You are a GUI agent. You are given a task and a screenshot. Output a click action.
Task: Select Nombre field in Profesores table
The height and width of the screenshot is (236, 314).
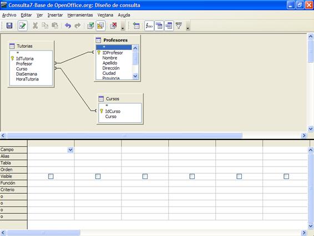(110, 58)
